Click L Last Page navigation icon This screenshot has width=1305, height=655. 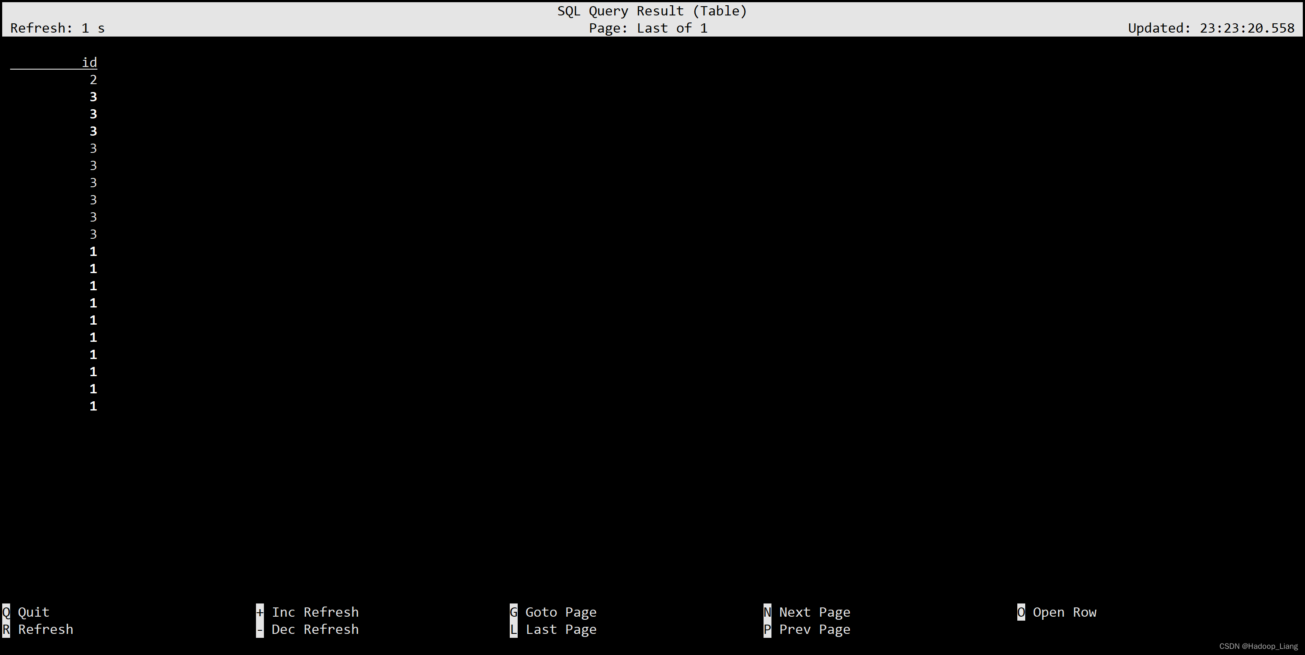[x=512, y=629]
